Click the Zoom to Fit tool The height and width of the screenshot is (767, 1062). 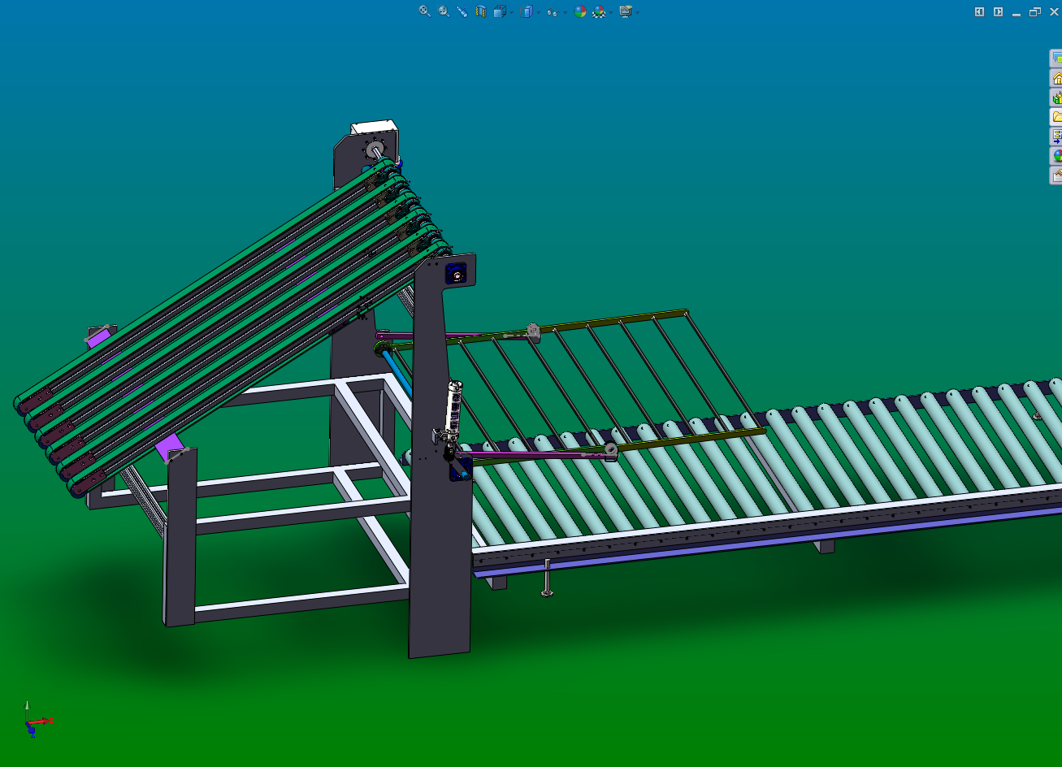pyautogui.click(x=424, y=11)
